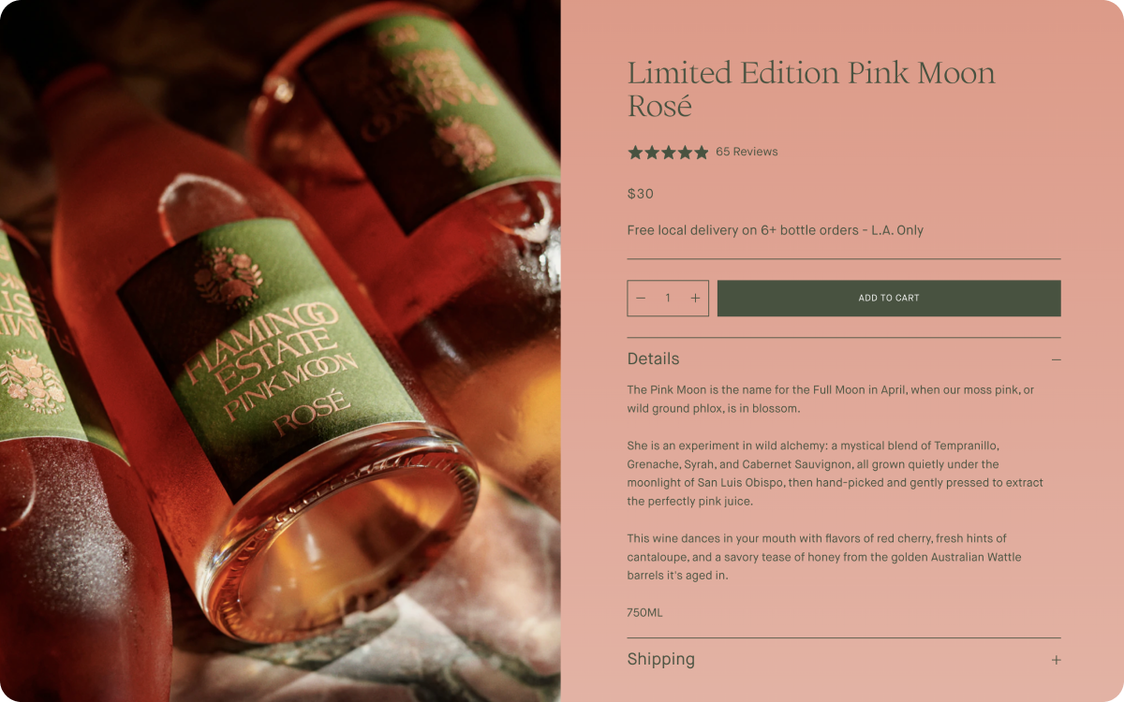Viewport: 1124px width, 702px height.
Task: Click the first rating star
Action: [x=635, y=152]
